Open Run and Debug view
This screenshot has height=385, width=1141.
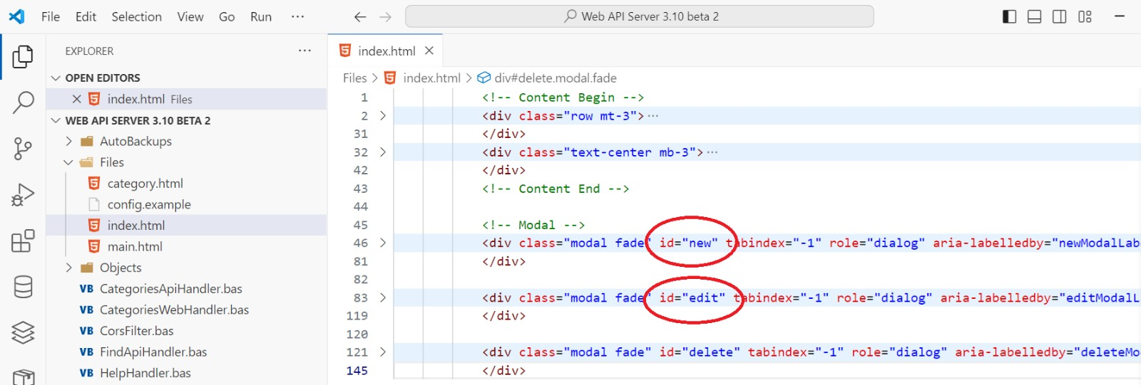pyautogui.click(x=23, y=194)
